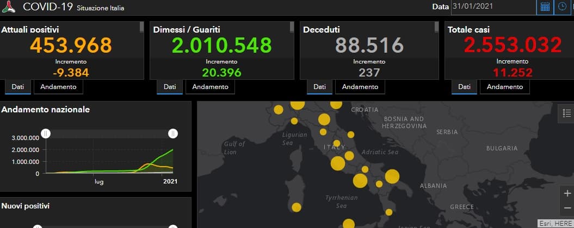Open Andamento tab under Attuali positivi
Viewport: 574px width, 228px height.
(x=59, y=87)
